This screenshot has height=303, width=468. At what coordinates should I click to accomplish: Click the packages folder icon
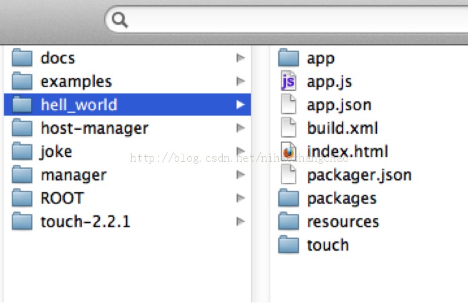(x=288, y=198)
